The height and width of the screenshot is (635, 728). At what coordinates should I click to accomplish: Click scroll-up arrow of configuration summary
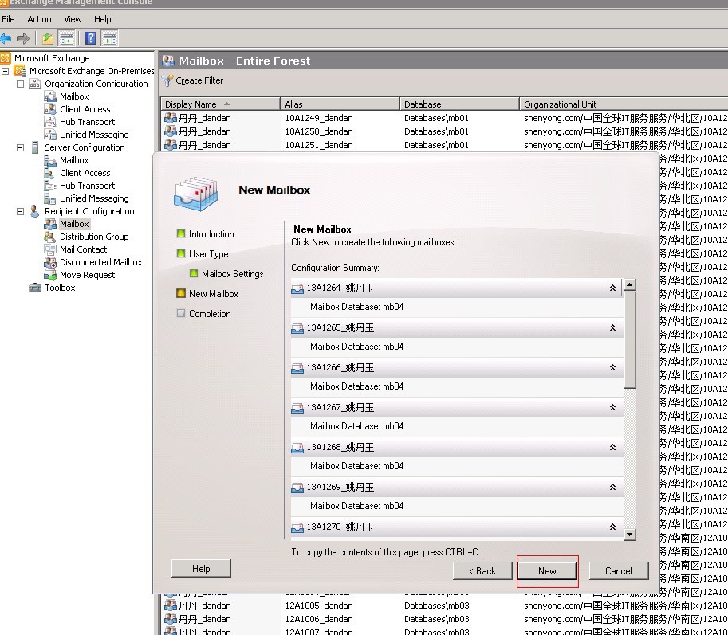pyautogui.click(x=630, y=284)
